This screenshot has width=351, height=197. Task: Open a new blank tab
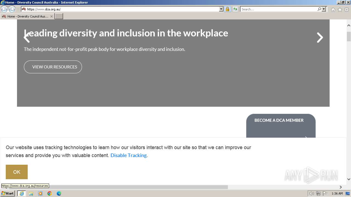click(x=59, y=16)
